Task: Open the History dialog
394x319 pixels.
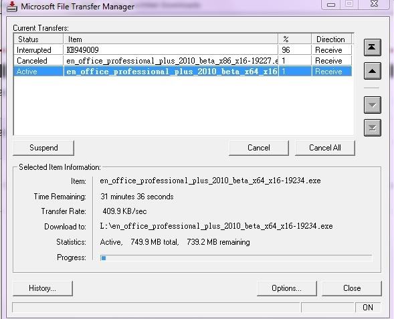Action: [43, 288]
